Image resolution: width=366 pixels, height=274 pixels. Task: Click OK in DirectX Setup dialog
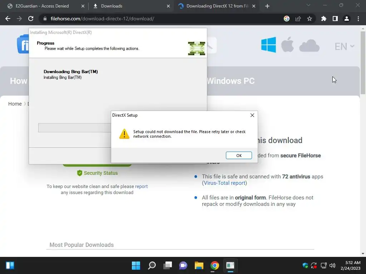[239, 156]
